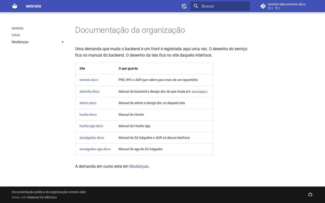Click the footer 'Documentação pública' text

(x=49, y=192)
